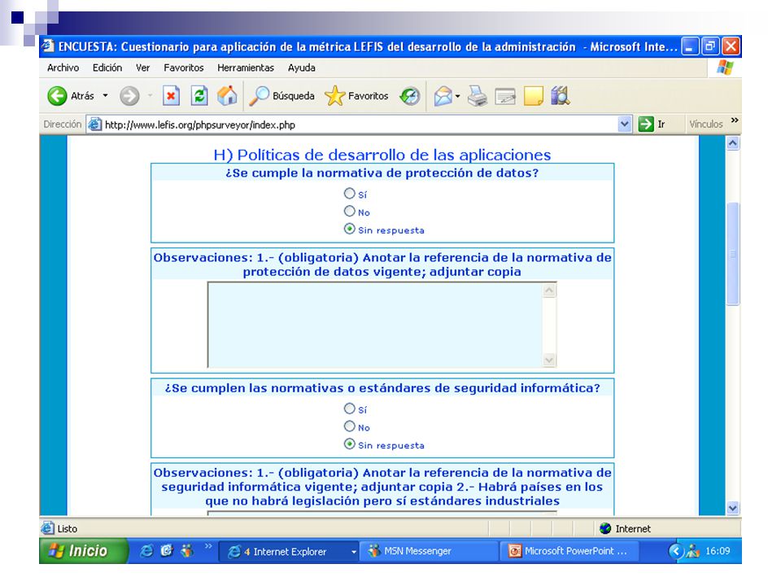The width and height of the screenshot is (781, 586).
Task: Open the Research books icon
Action: click(x=561, y=96)
